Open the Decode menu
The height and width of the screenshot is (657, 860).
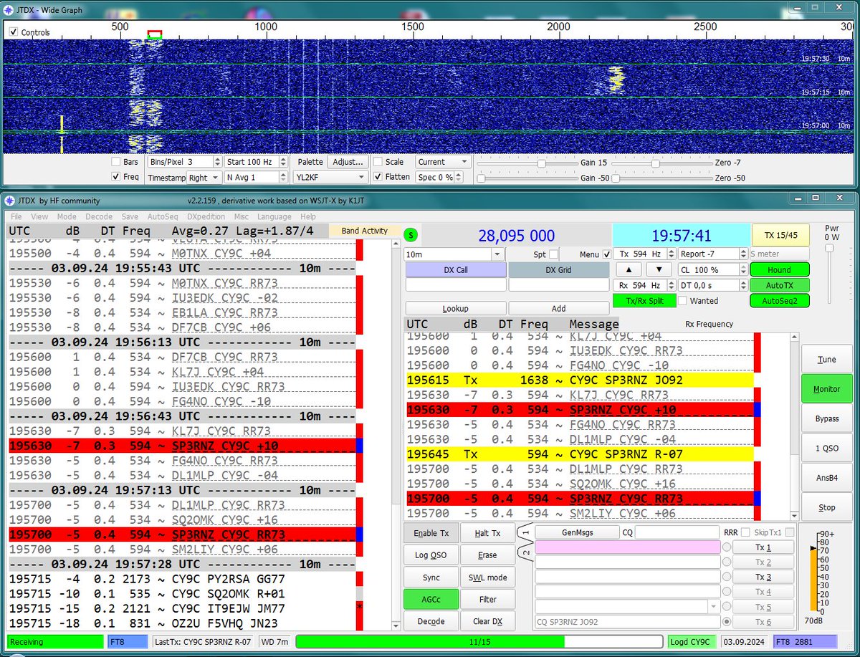99,216
